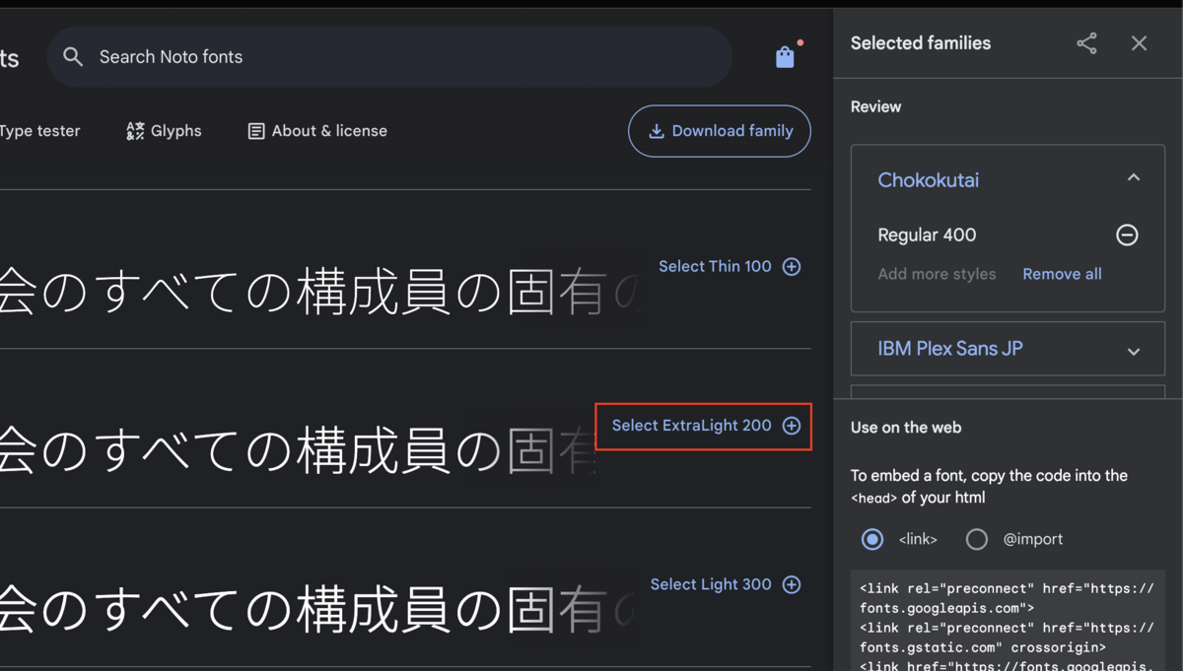Screen dimensions: 1183x671
Task: Switch to the Type tester tab
Action: point(39,130)
